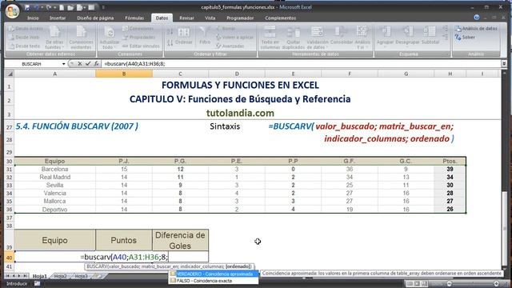Click Barcelona cell in Equipo column

(55, 169)
